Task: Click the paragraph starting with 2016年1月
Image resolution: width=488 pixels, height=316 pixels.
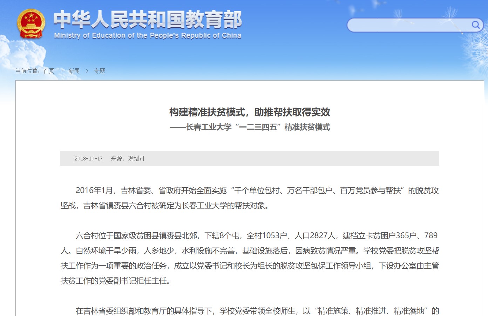Action: tap(250, 198)
